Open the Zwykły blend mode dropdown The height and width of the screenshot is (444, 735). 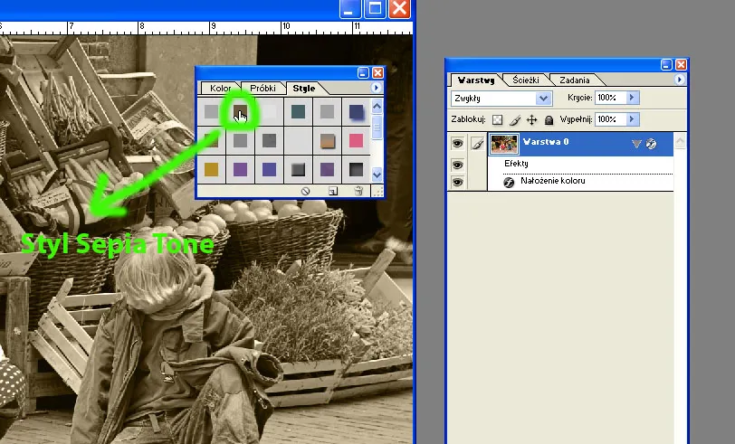501,98
